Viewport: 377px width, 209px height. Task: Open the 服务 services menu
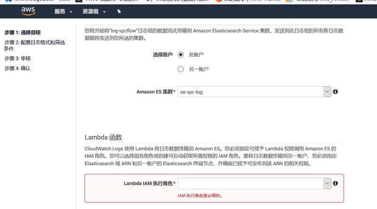pos(63,11)
